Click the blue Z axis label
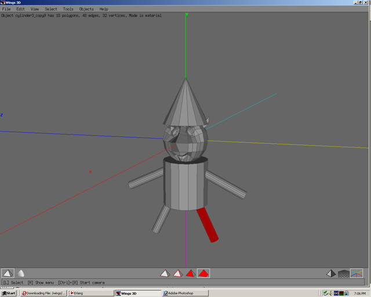This screenshot has width=371, height=297. tap(2, 115)
